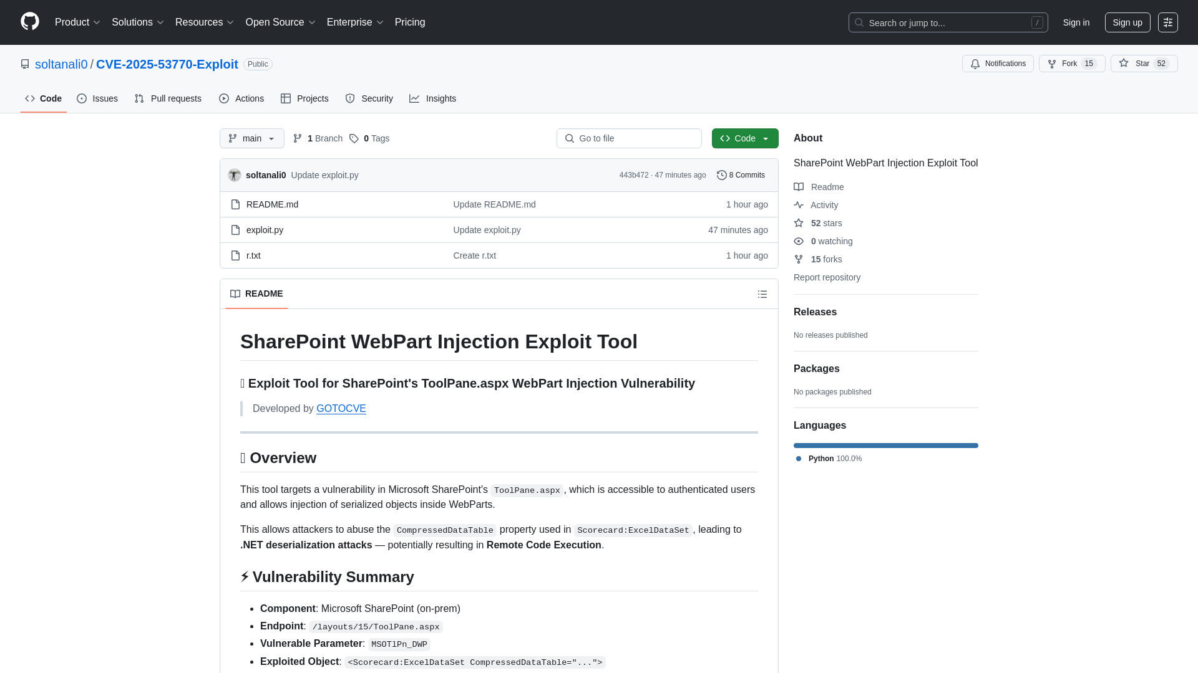The width and height of the screenshot is (1198, 673).
Task: Switch to the Security tab
Action: click(369, 98)
